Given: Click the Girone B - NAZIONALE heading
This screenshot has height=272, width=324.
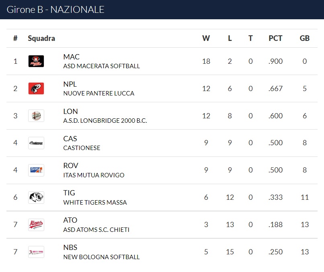Looking at the screenshot, I should tap(55, 10).
